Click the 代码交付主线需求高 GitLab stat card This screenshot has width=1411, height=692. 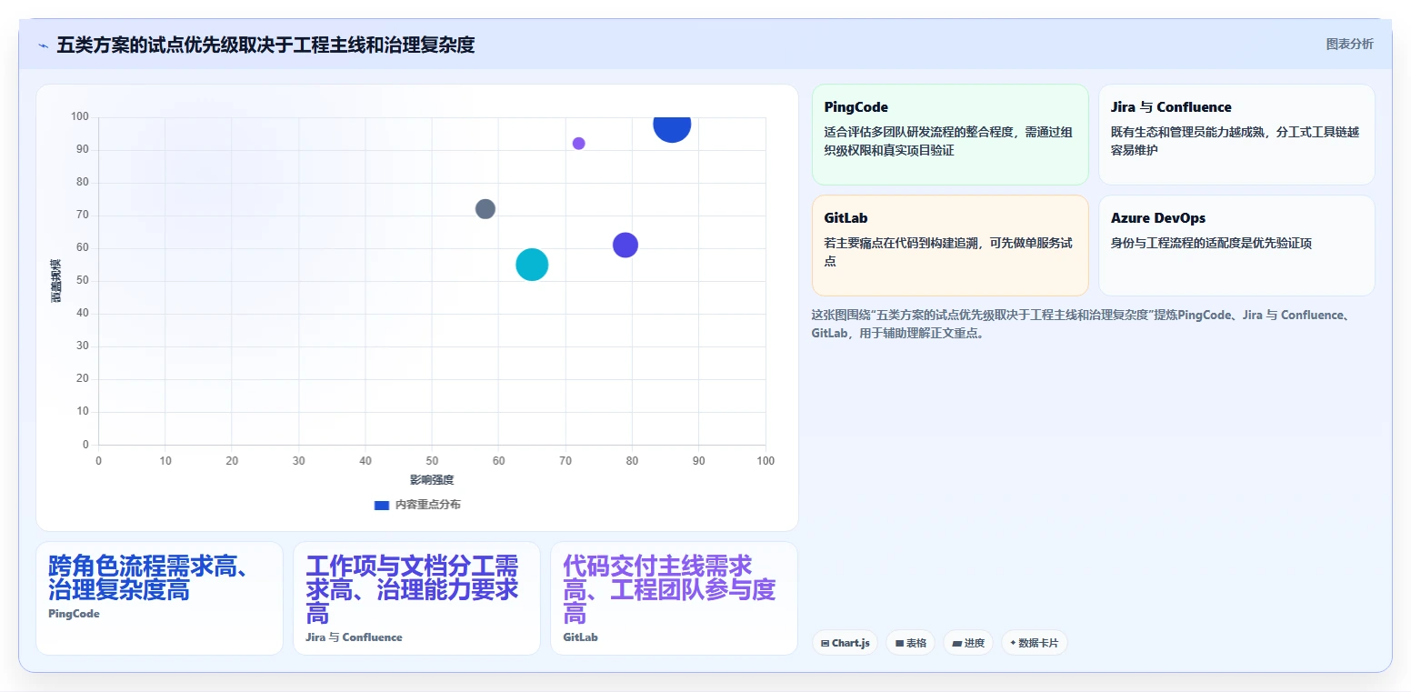pos(674,598)
